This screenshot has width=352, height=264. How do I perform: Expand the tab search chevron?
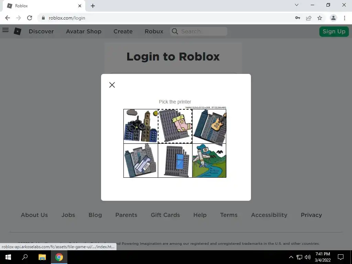point(297,5)
